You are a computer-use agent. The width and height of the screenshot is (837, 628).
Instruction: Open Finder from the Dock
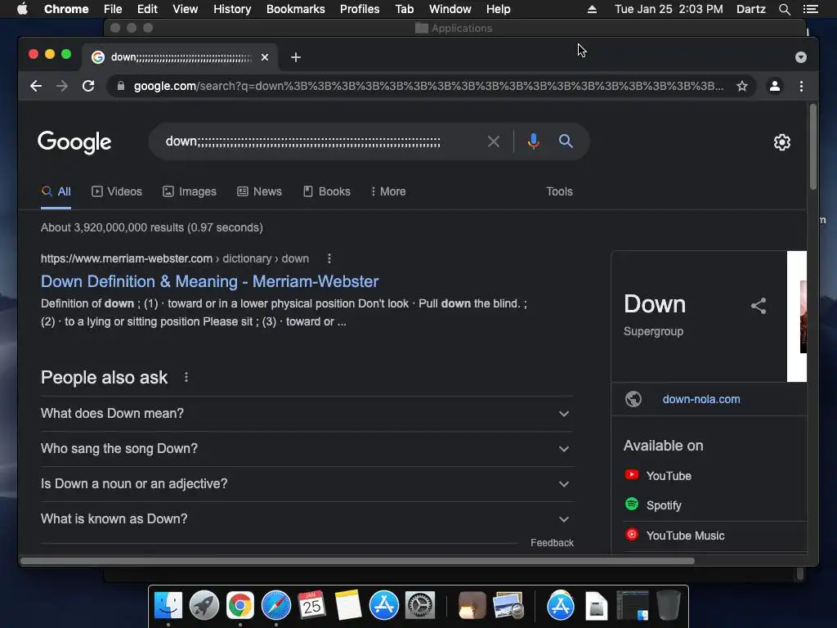[x=168, y=606]
